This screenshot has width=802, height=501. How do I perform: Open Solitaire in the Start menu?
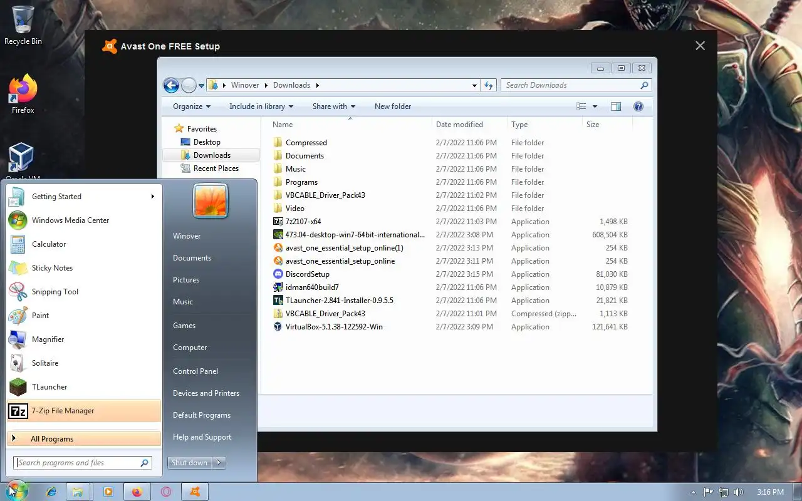pyautogui.click(x=83, y=363)
